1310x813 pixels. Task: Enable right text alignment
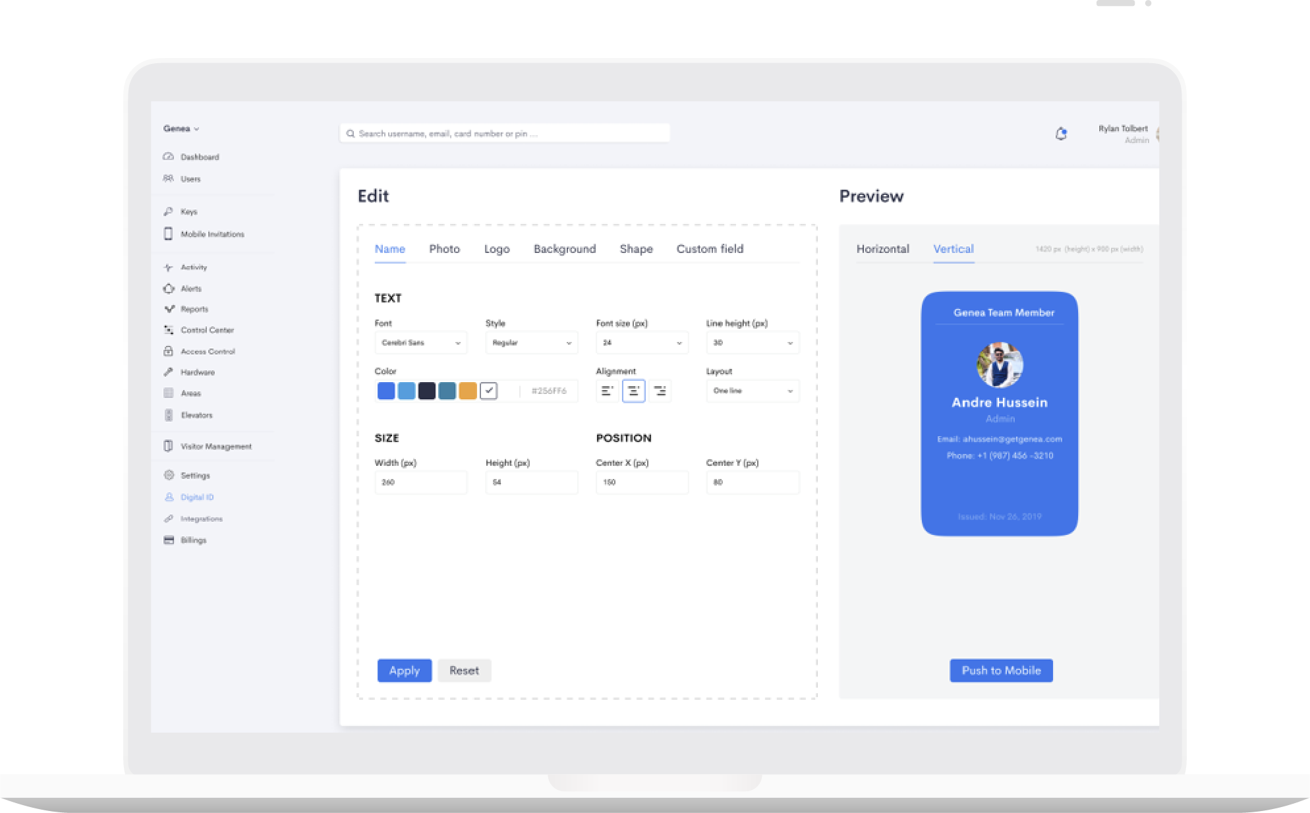point(660,391)
